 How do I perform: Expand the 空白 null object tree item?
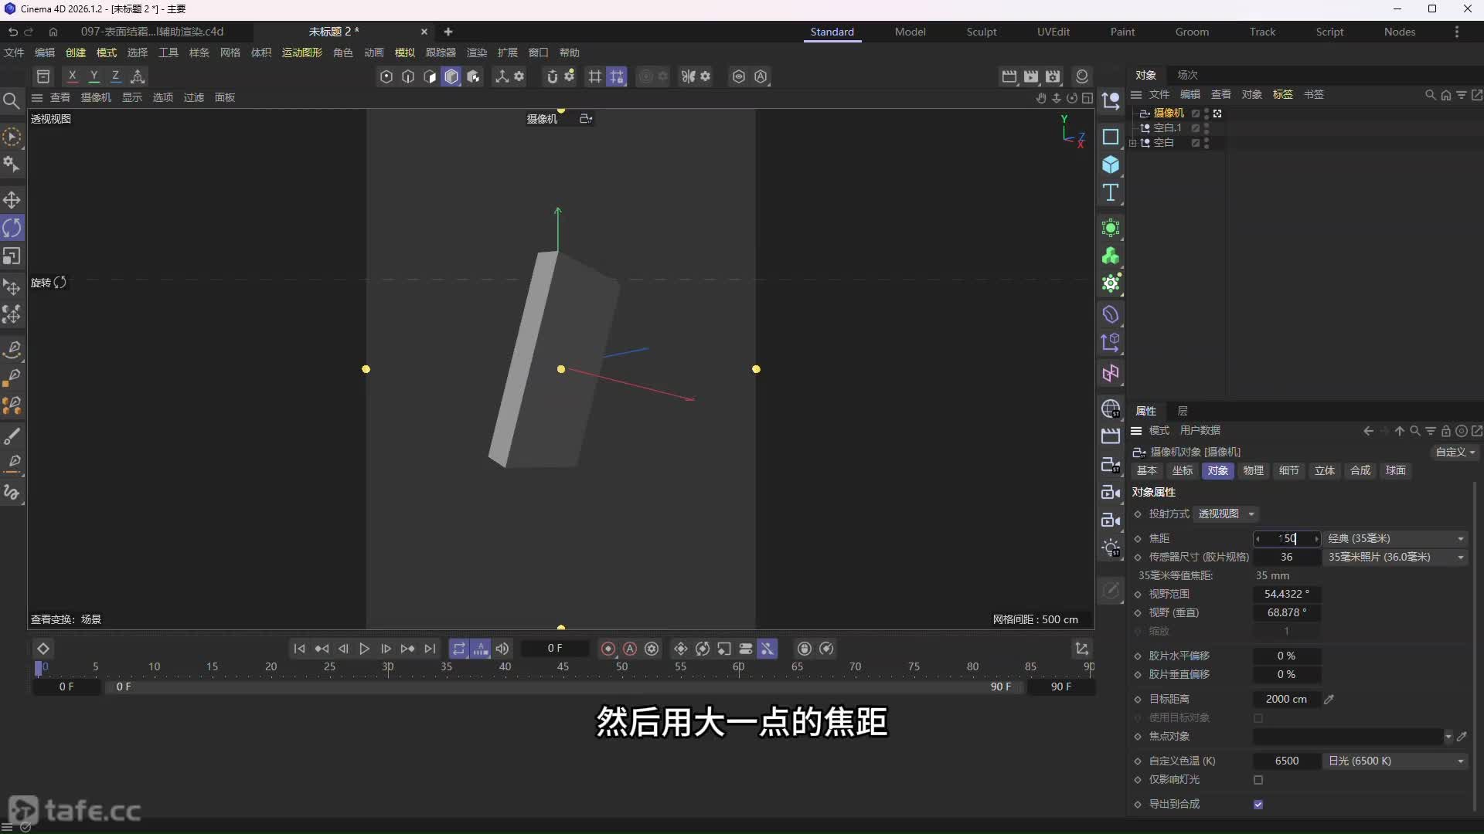click(x=1133, y=143)
